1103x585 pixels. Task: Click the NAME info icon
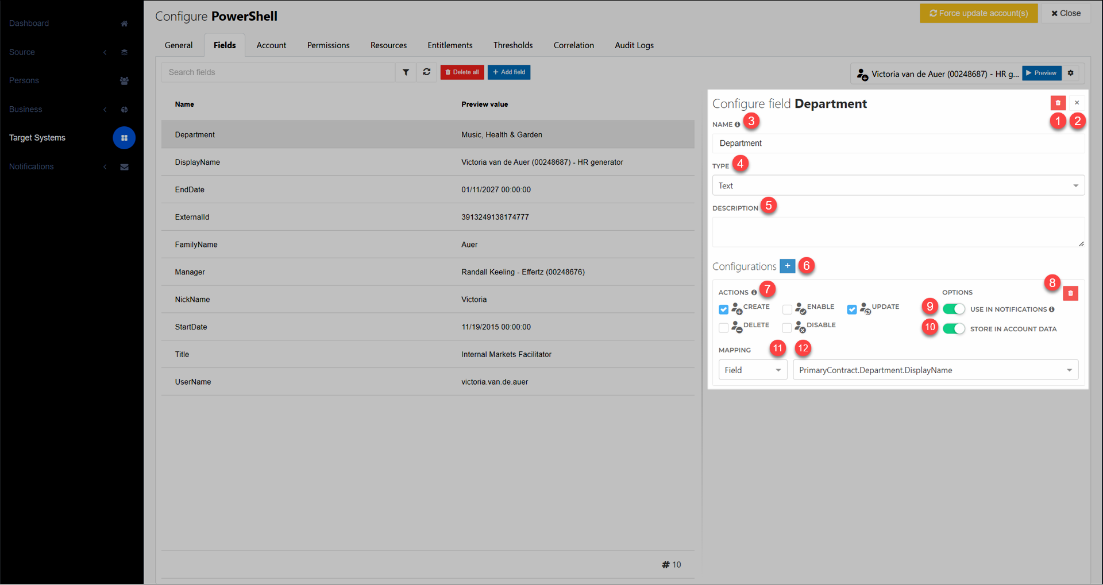(737, 125)
